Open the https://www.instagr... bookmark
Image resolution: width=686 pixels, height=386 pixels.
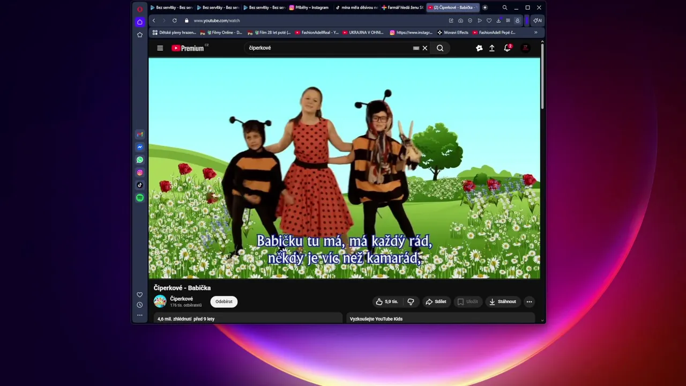click(411, 32)
